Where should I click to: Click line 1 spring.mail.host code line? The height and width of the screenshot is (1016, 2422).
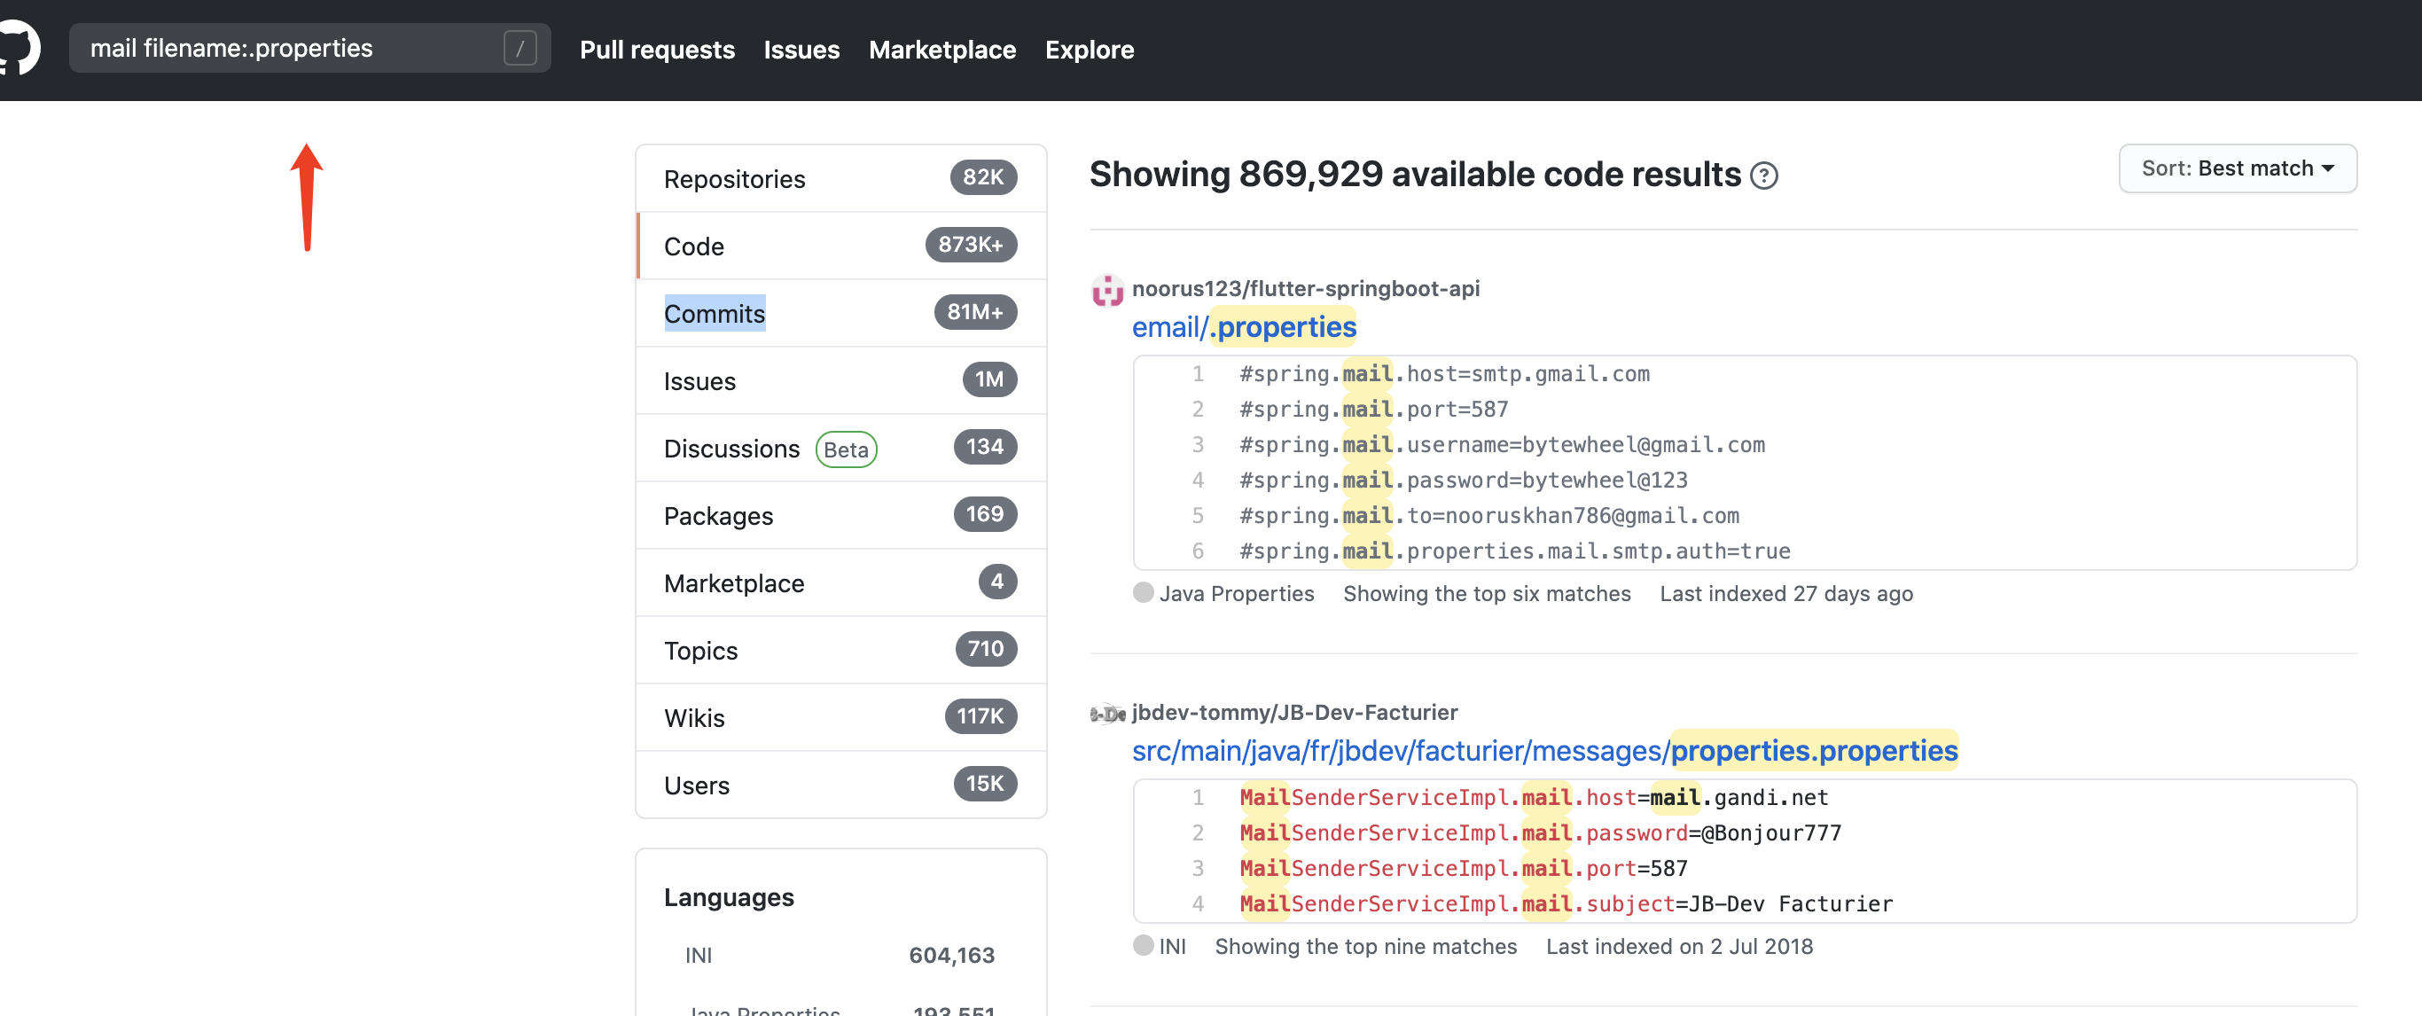(1444, 374)
